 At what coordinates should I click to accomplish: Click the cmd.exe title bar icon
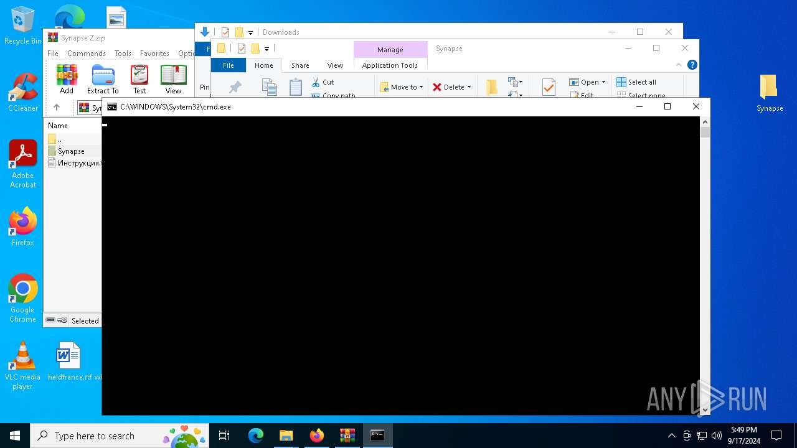(x=112, y=107)
